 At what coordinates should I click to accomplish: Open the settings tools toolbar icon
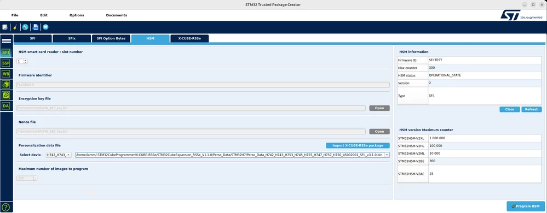pos(25,27)
